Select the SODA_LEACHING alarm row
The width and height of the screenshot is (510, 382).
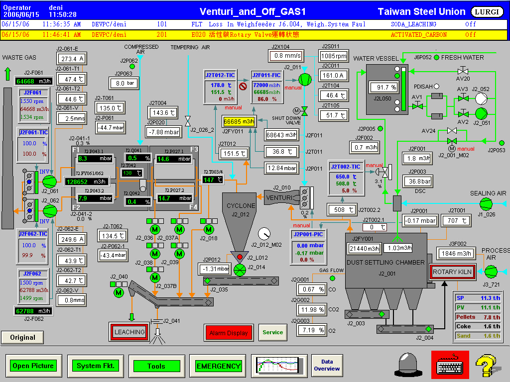tap(255, 24)
